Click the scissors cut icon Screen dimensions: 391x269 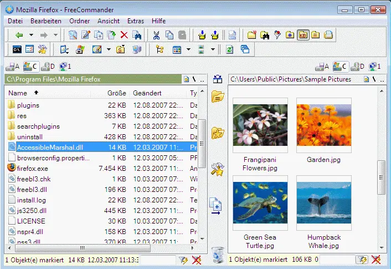[156, 35]
